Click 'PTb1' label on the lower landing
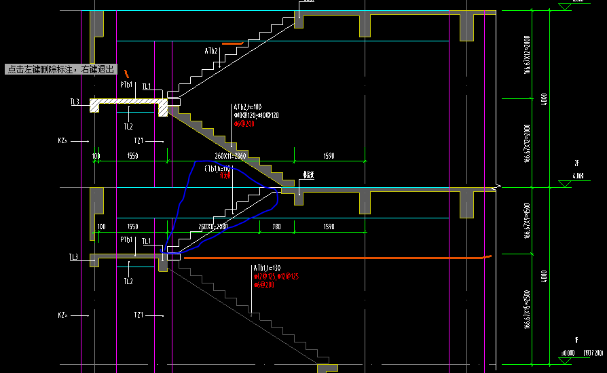The height and width of the screenshot is (373, 607). tap(126, 239)
